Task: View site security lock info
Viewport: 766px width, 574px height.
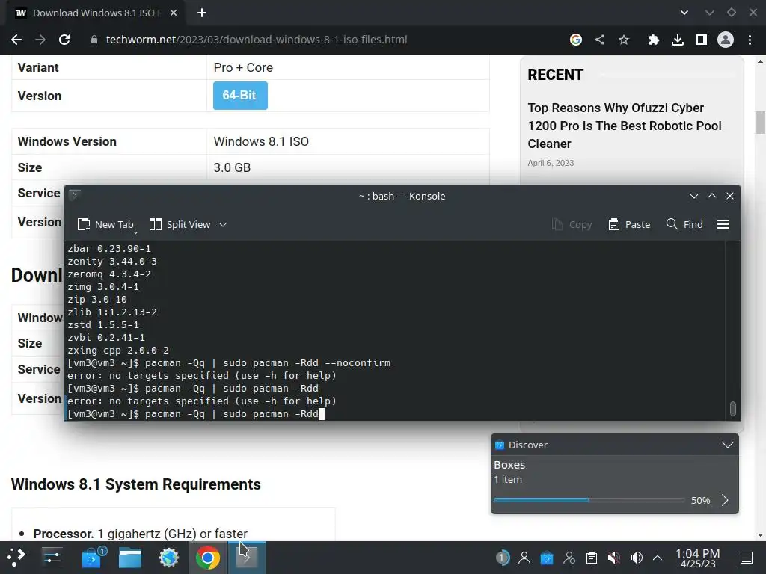Action: coord(94,40)
